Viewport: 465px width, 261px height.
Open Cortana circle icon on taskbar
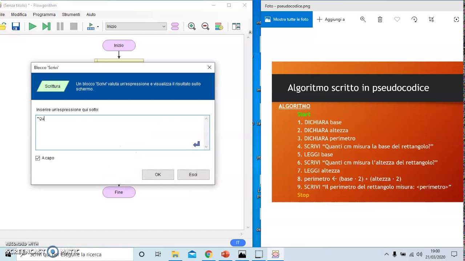[142, 254]
